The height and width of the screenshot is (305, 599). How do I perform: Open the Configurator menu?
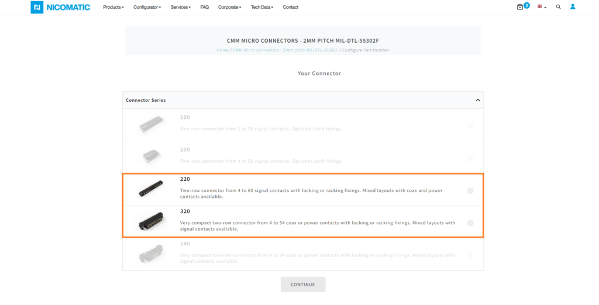click(x=147, y=7)
